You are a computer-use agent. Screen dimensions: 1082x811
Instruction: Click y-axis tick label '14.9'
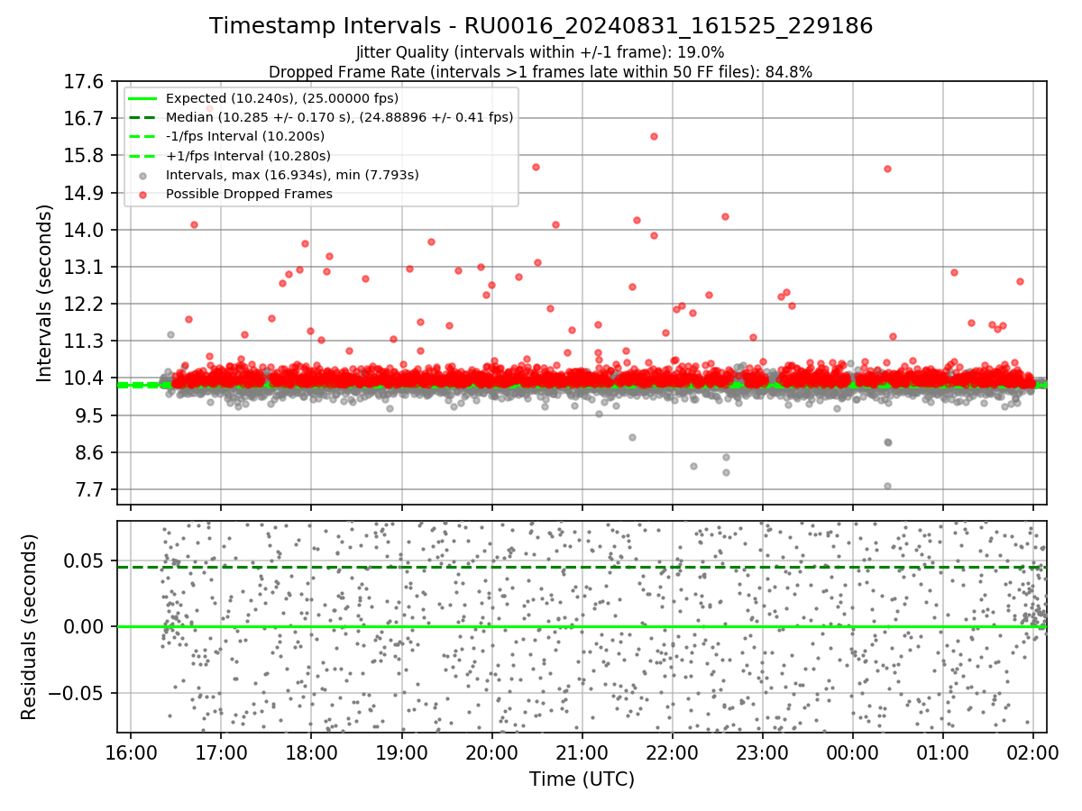86,193
